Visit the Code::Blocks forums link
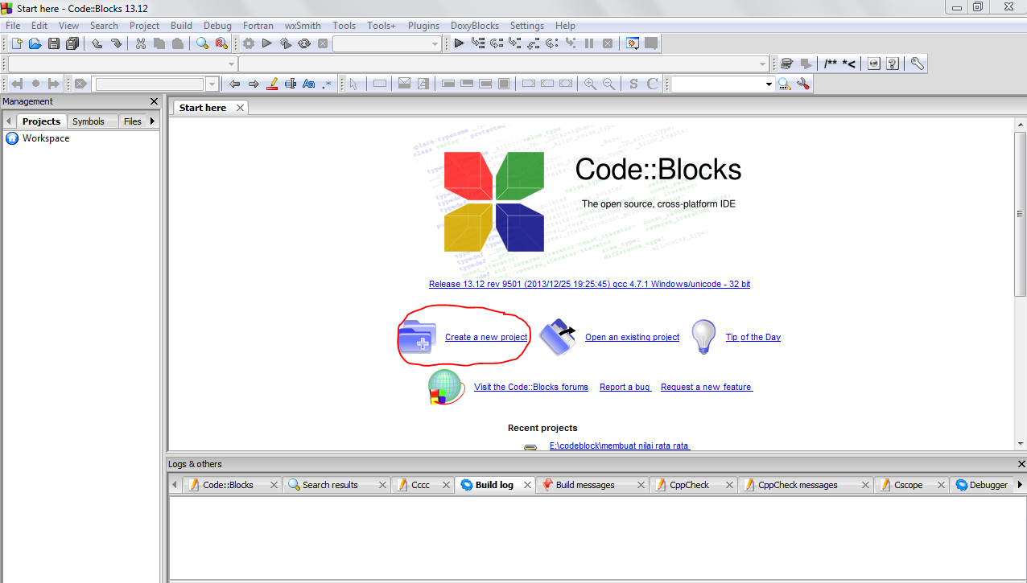This screenshot has width=1027, height=583. 531,388
